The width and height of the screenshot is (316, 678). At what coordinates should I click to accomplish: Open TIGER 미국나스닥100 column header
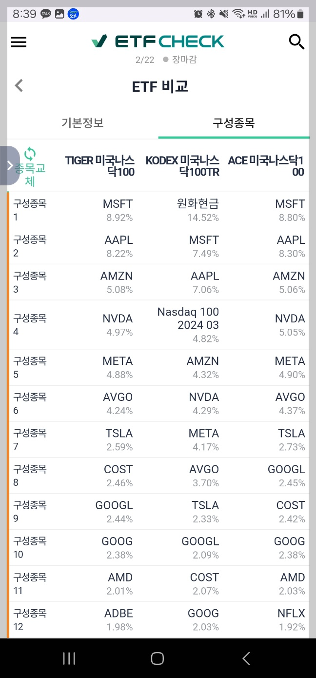click(x=100, y=166)
